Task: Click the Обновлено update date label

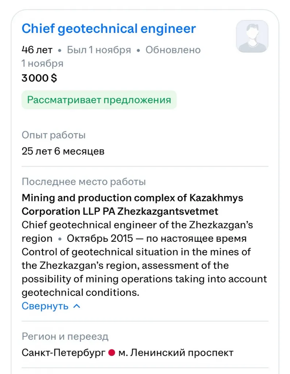Action: pyautogui.click(x=173, y=50)
